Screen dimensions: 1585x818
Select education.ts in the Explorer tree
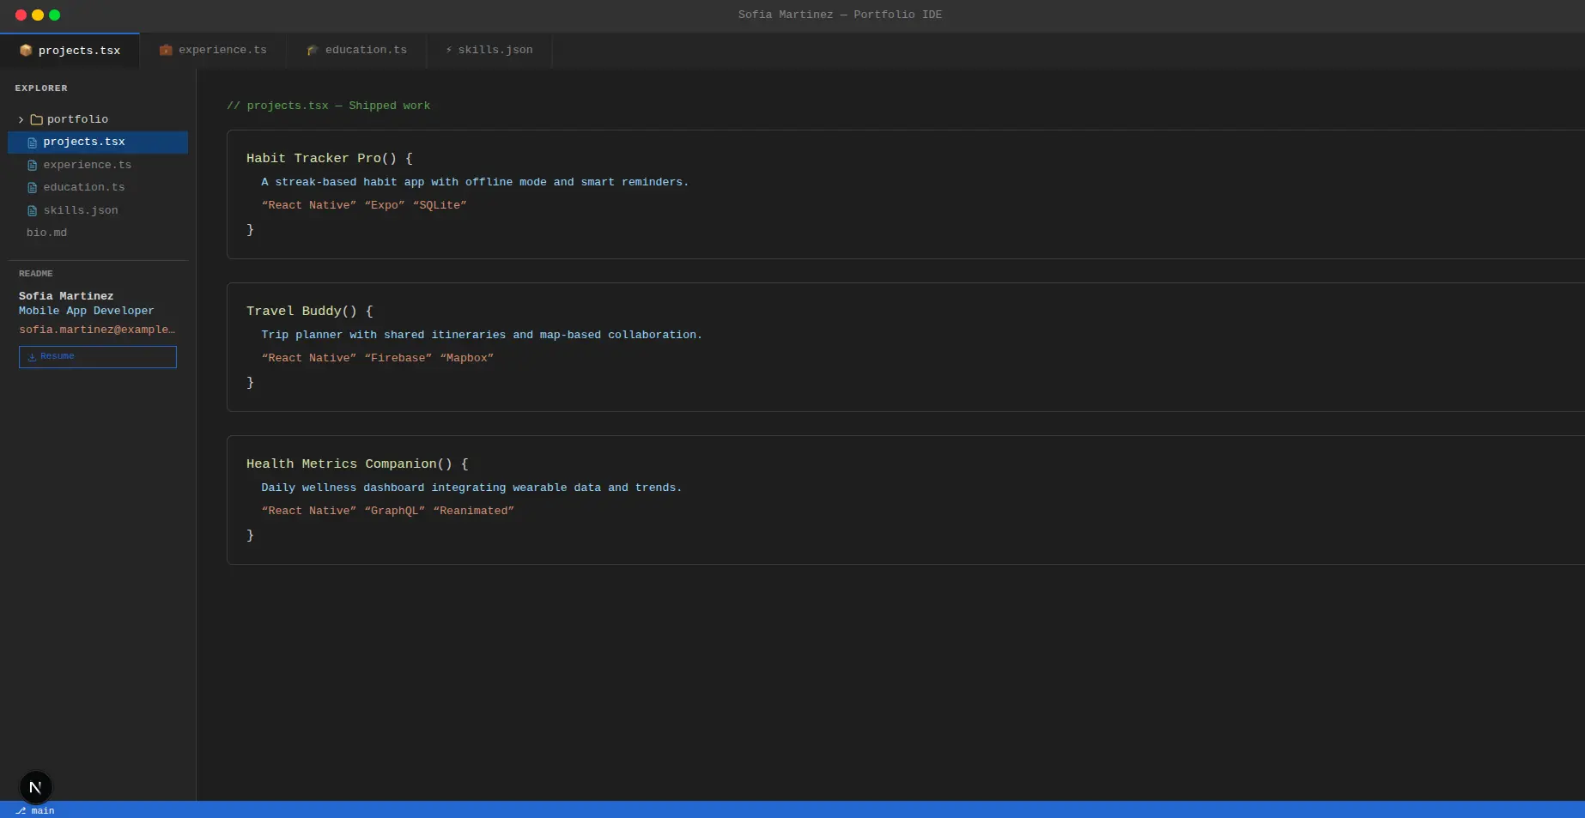[x=84, y=187]
